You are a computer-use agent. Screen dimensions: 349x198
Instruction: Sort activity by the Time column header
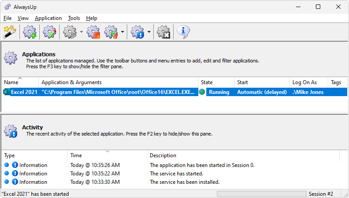pos(107,155)
